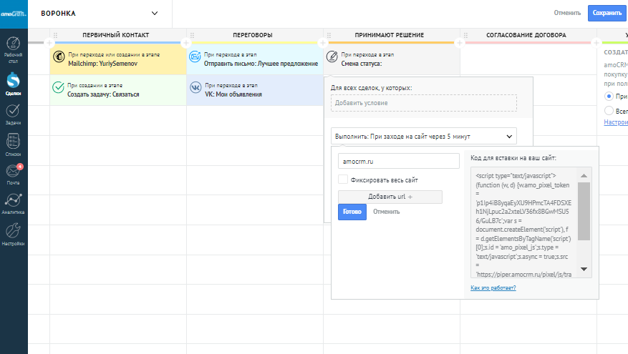Image resolution: width=628 pixels, height=354 pixels.
Task: Select the first radio option in right panel
Action: pos(609,95)
